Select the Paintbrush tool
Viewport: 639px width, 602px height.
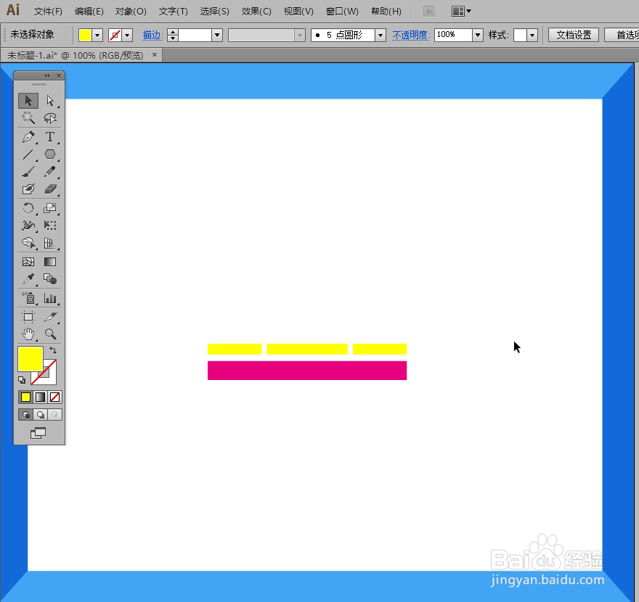tap(28, 172)
